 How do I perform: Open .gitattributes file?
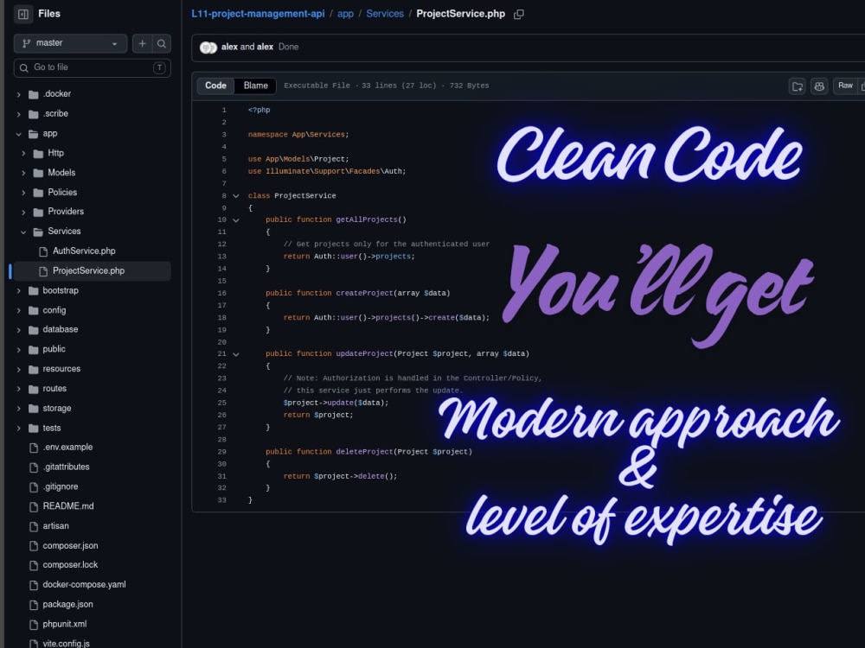tap(67, 467)
